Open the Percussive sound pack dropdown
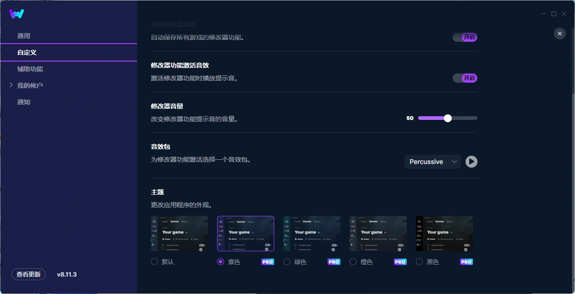The height and width of the screenshot is (294, 575). pyautogui.click(x=432, y=162)
